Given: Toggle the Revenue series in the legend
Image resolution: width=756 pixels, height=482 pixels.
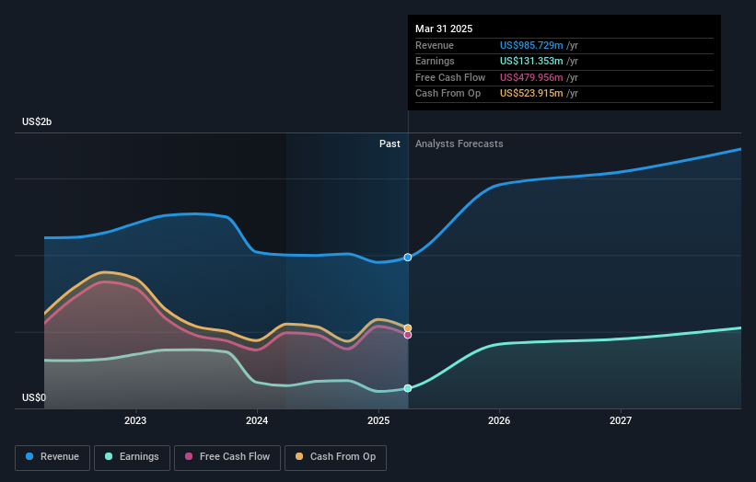Looking at the screenshot, I should pos(52,457).
